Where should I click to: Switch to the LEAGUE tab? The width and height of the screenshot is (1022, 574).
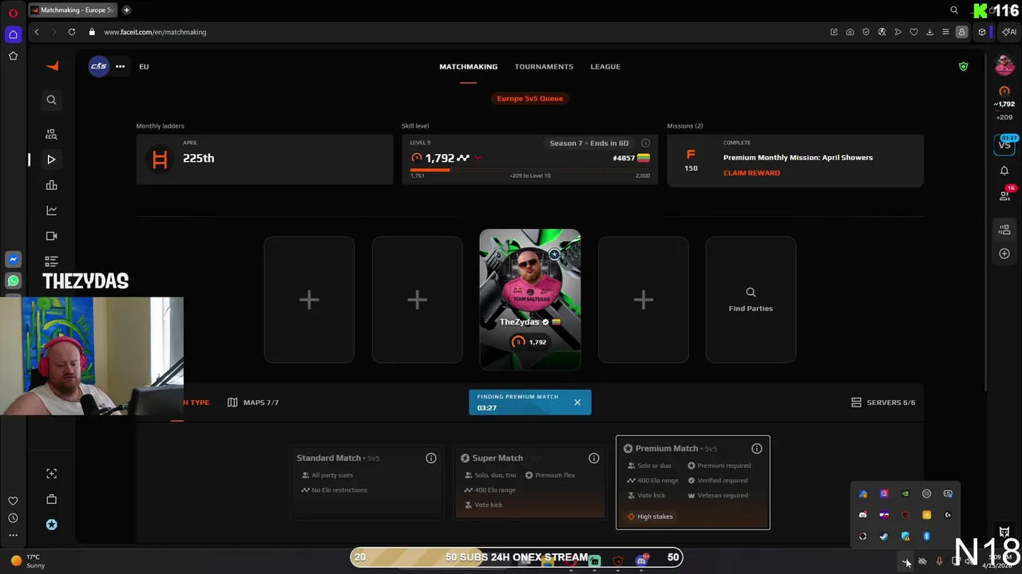pyautogui.click(x=605, y=66)
